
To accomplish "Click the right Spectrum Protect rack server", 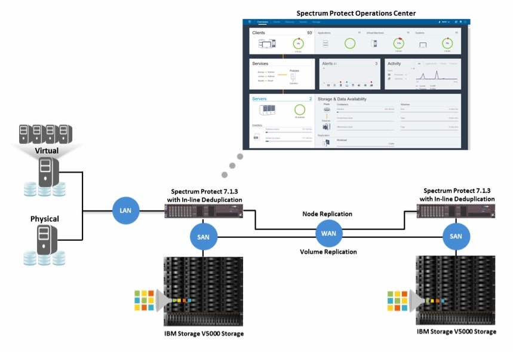I will [x=456, y=211].
